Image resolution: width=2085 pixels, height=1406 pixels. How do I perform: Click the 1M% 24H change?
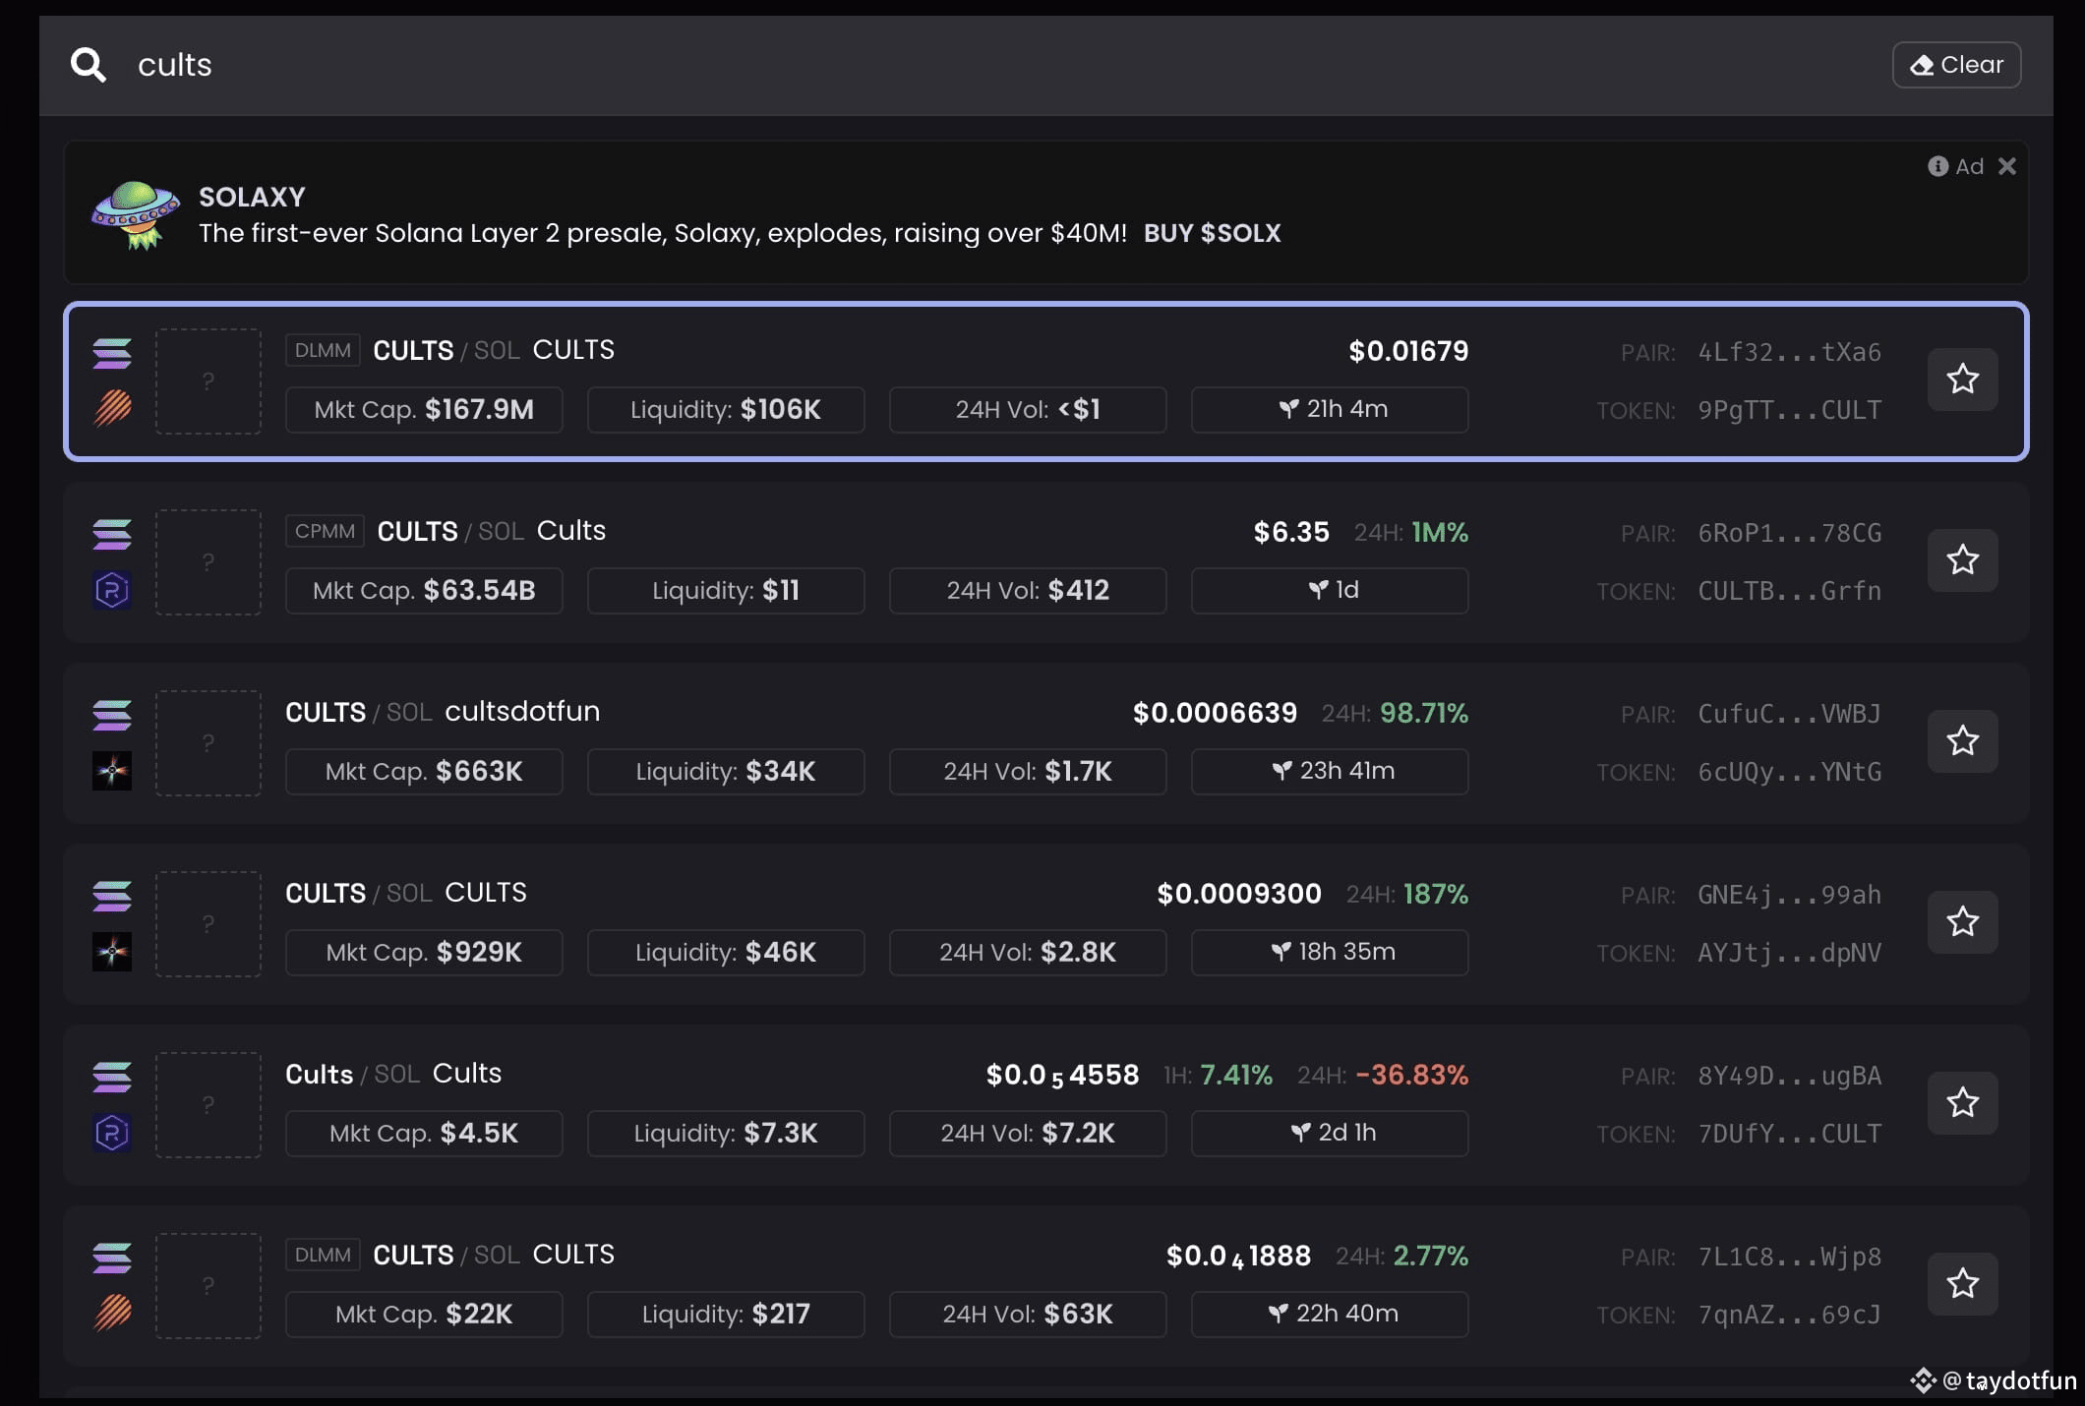[x=1440, y=532]
